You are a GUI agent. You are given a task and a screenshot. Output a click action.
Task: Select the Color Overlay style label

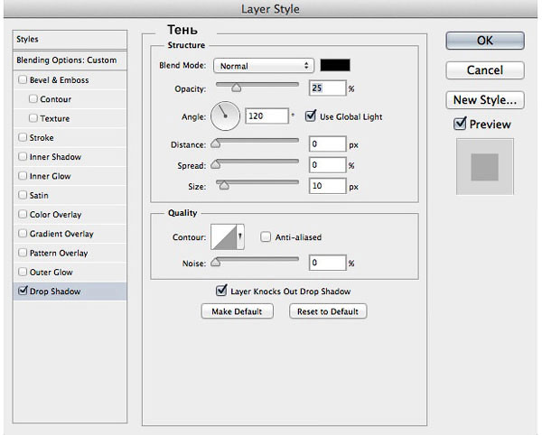55,215
